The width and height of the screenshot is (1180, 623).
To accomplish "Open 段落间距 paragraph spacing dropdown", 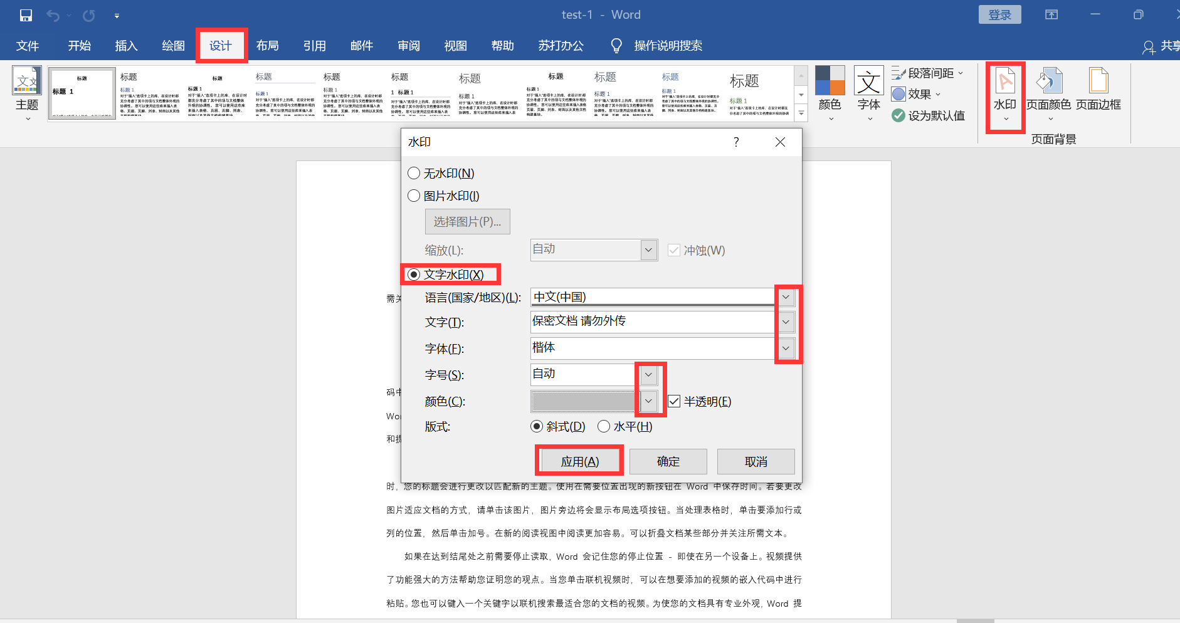I will [x=927, y=73].
